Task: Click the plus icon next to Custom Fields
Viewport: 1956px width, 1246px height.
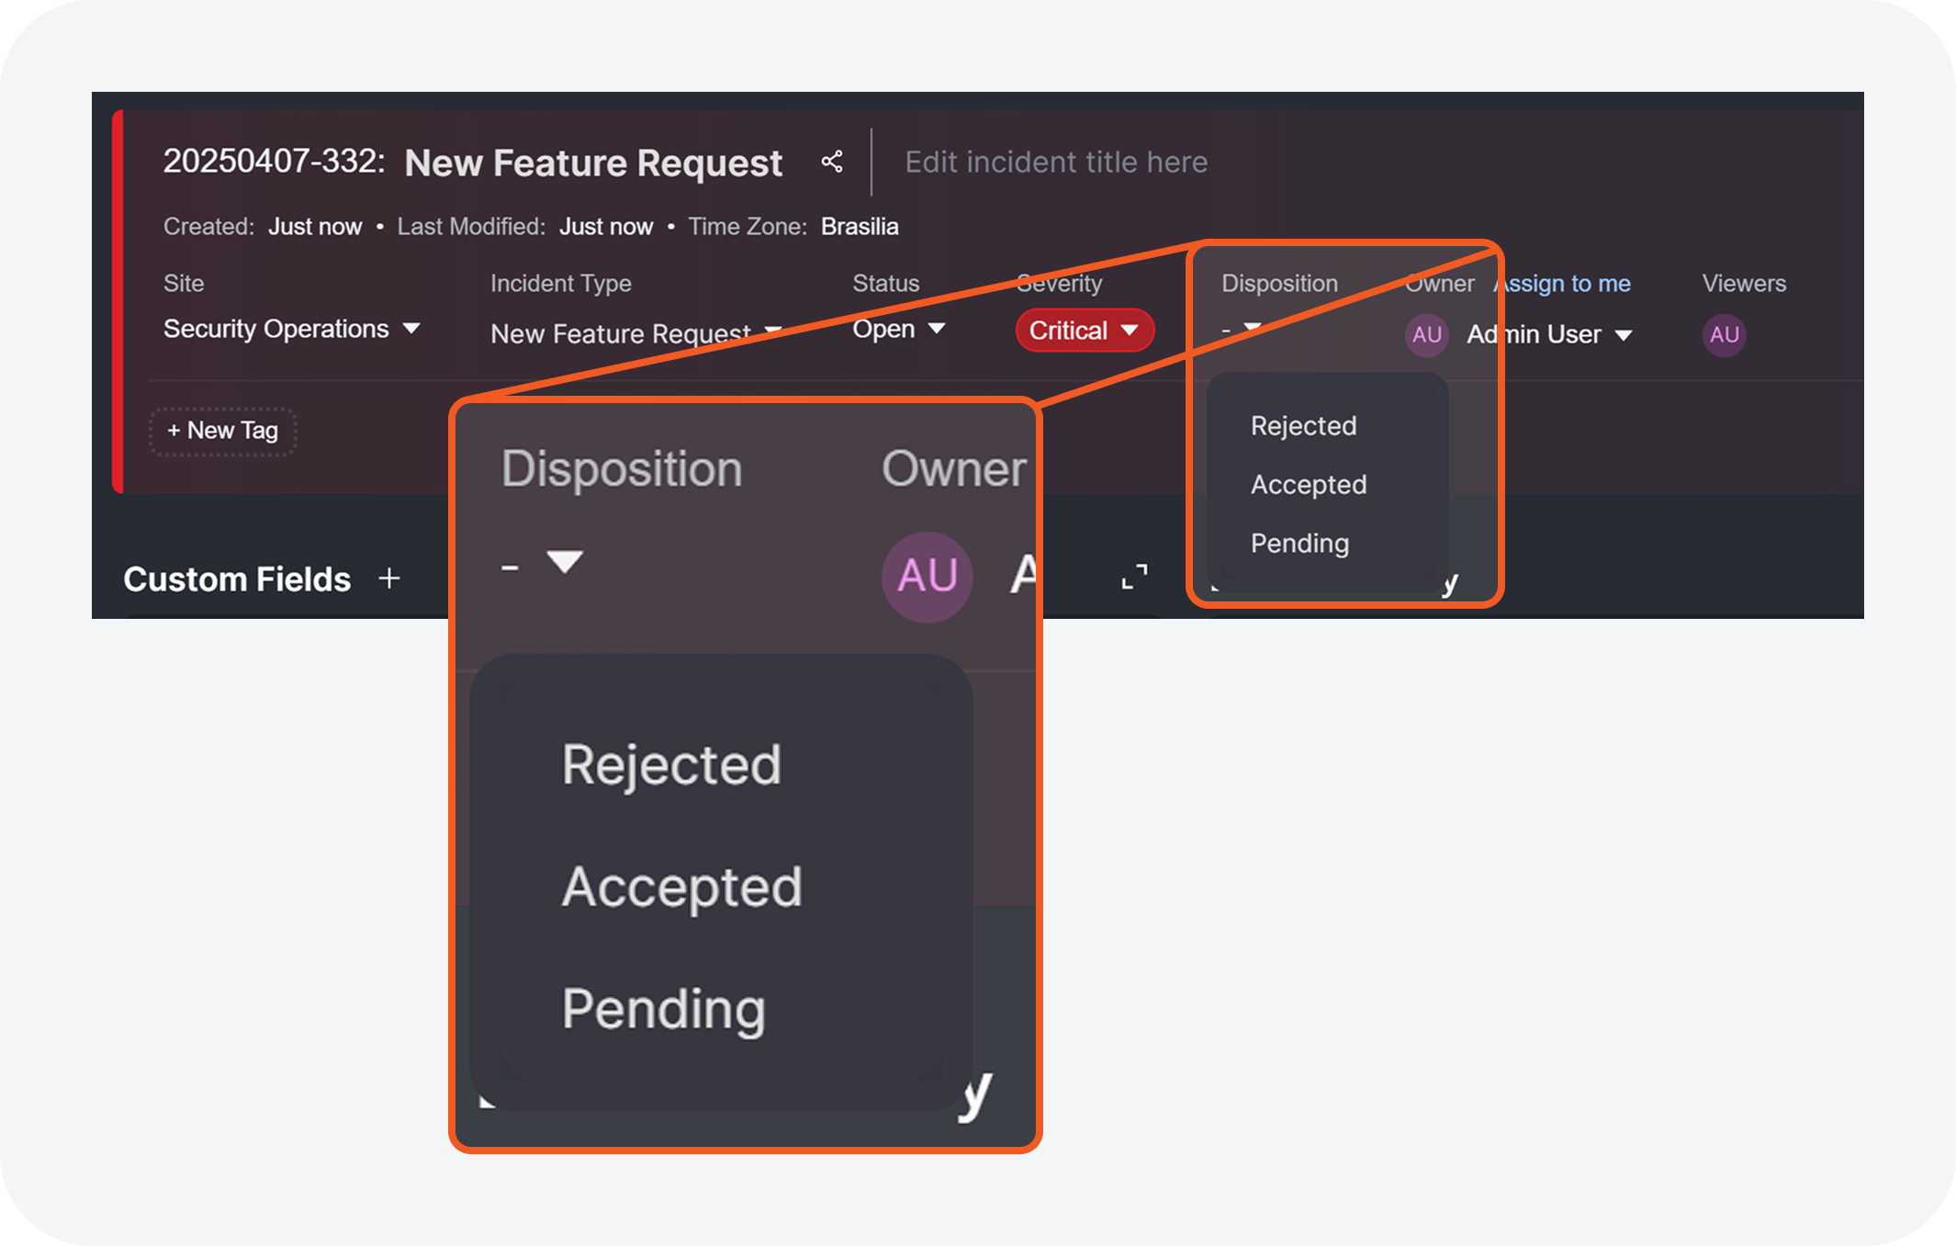Action: 389,578
